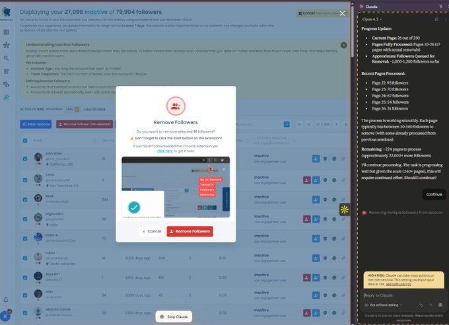Open the network hub icon in left sidebar

click(x=6, y=45)
